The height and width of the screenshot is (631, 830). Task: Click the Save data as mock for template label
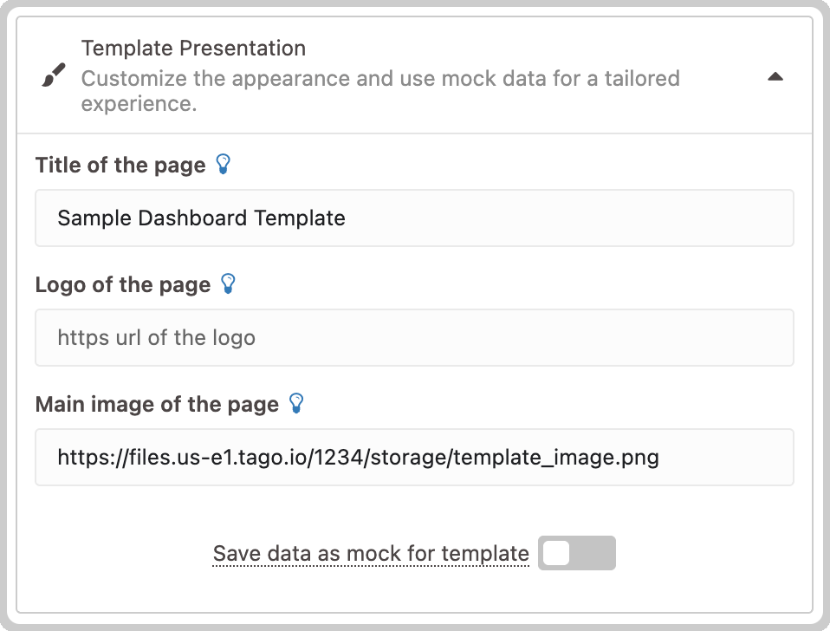371,553
